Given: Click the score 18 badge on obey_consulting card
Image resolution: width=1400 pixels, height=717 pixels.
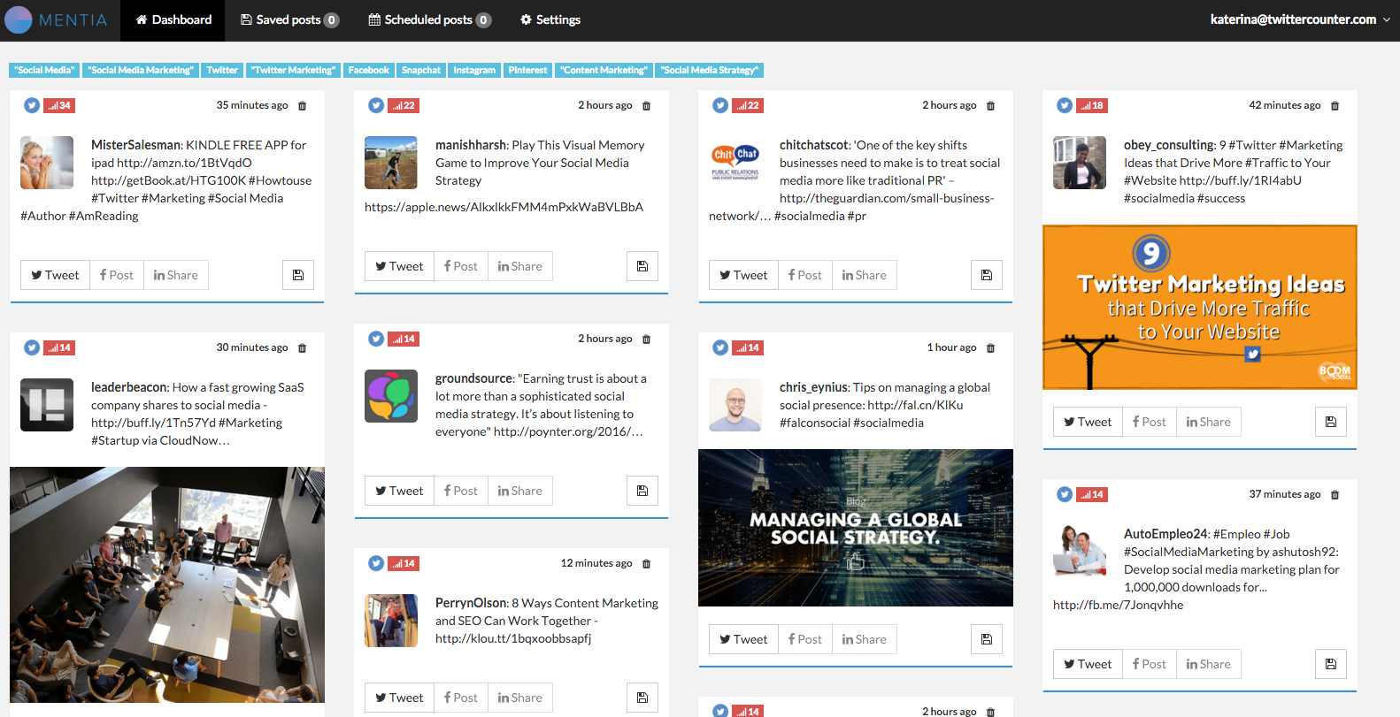Looking at the screenshot, I should pyautogui.click(x=1092, y=105).
